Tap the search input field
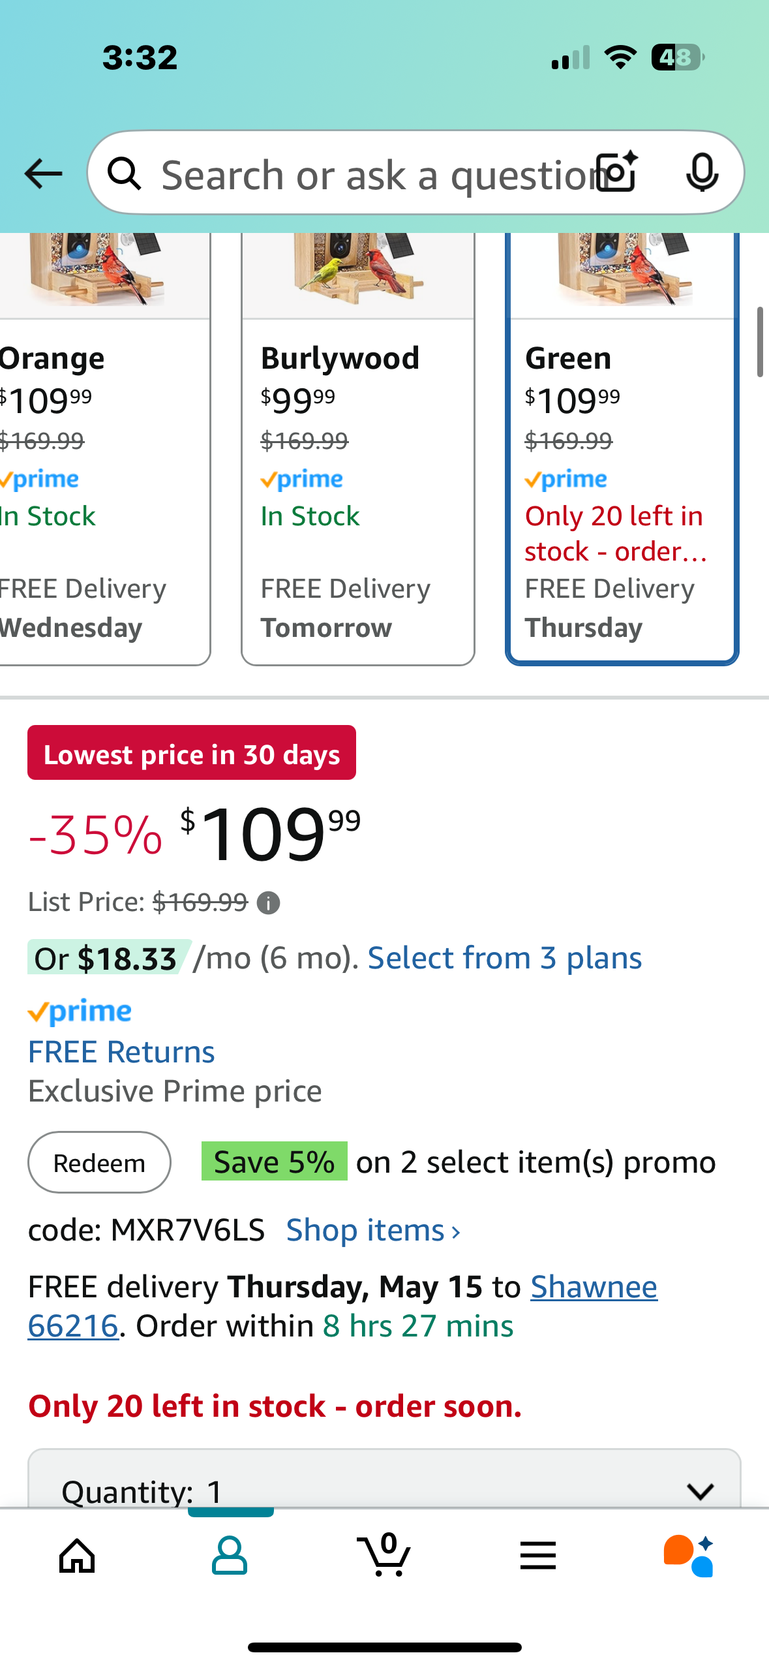Screen dimensions: 769x1668 tap(372, 173)
